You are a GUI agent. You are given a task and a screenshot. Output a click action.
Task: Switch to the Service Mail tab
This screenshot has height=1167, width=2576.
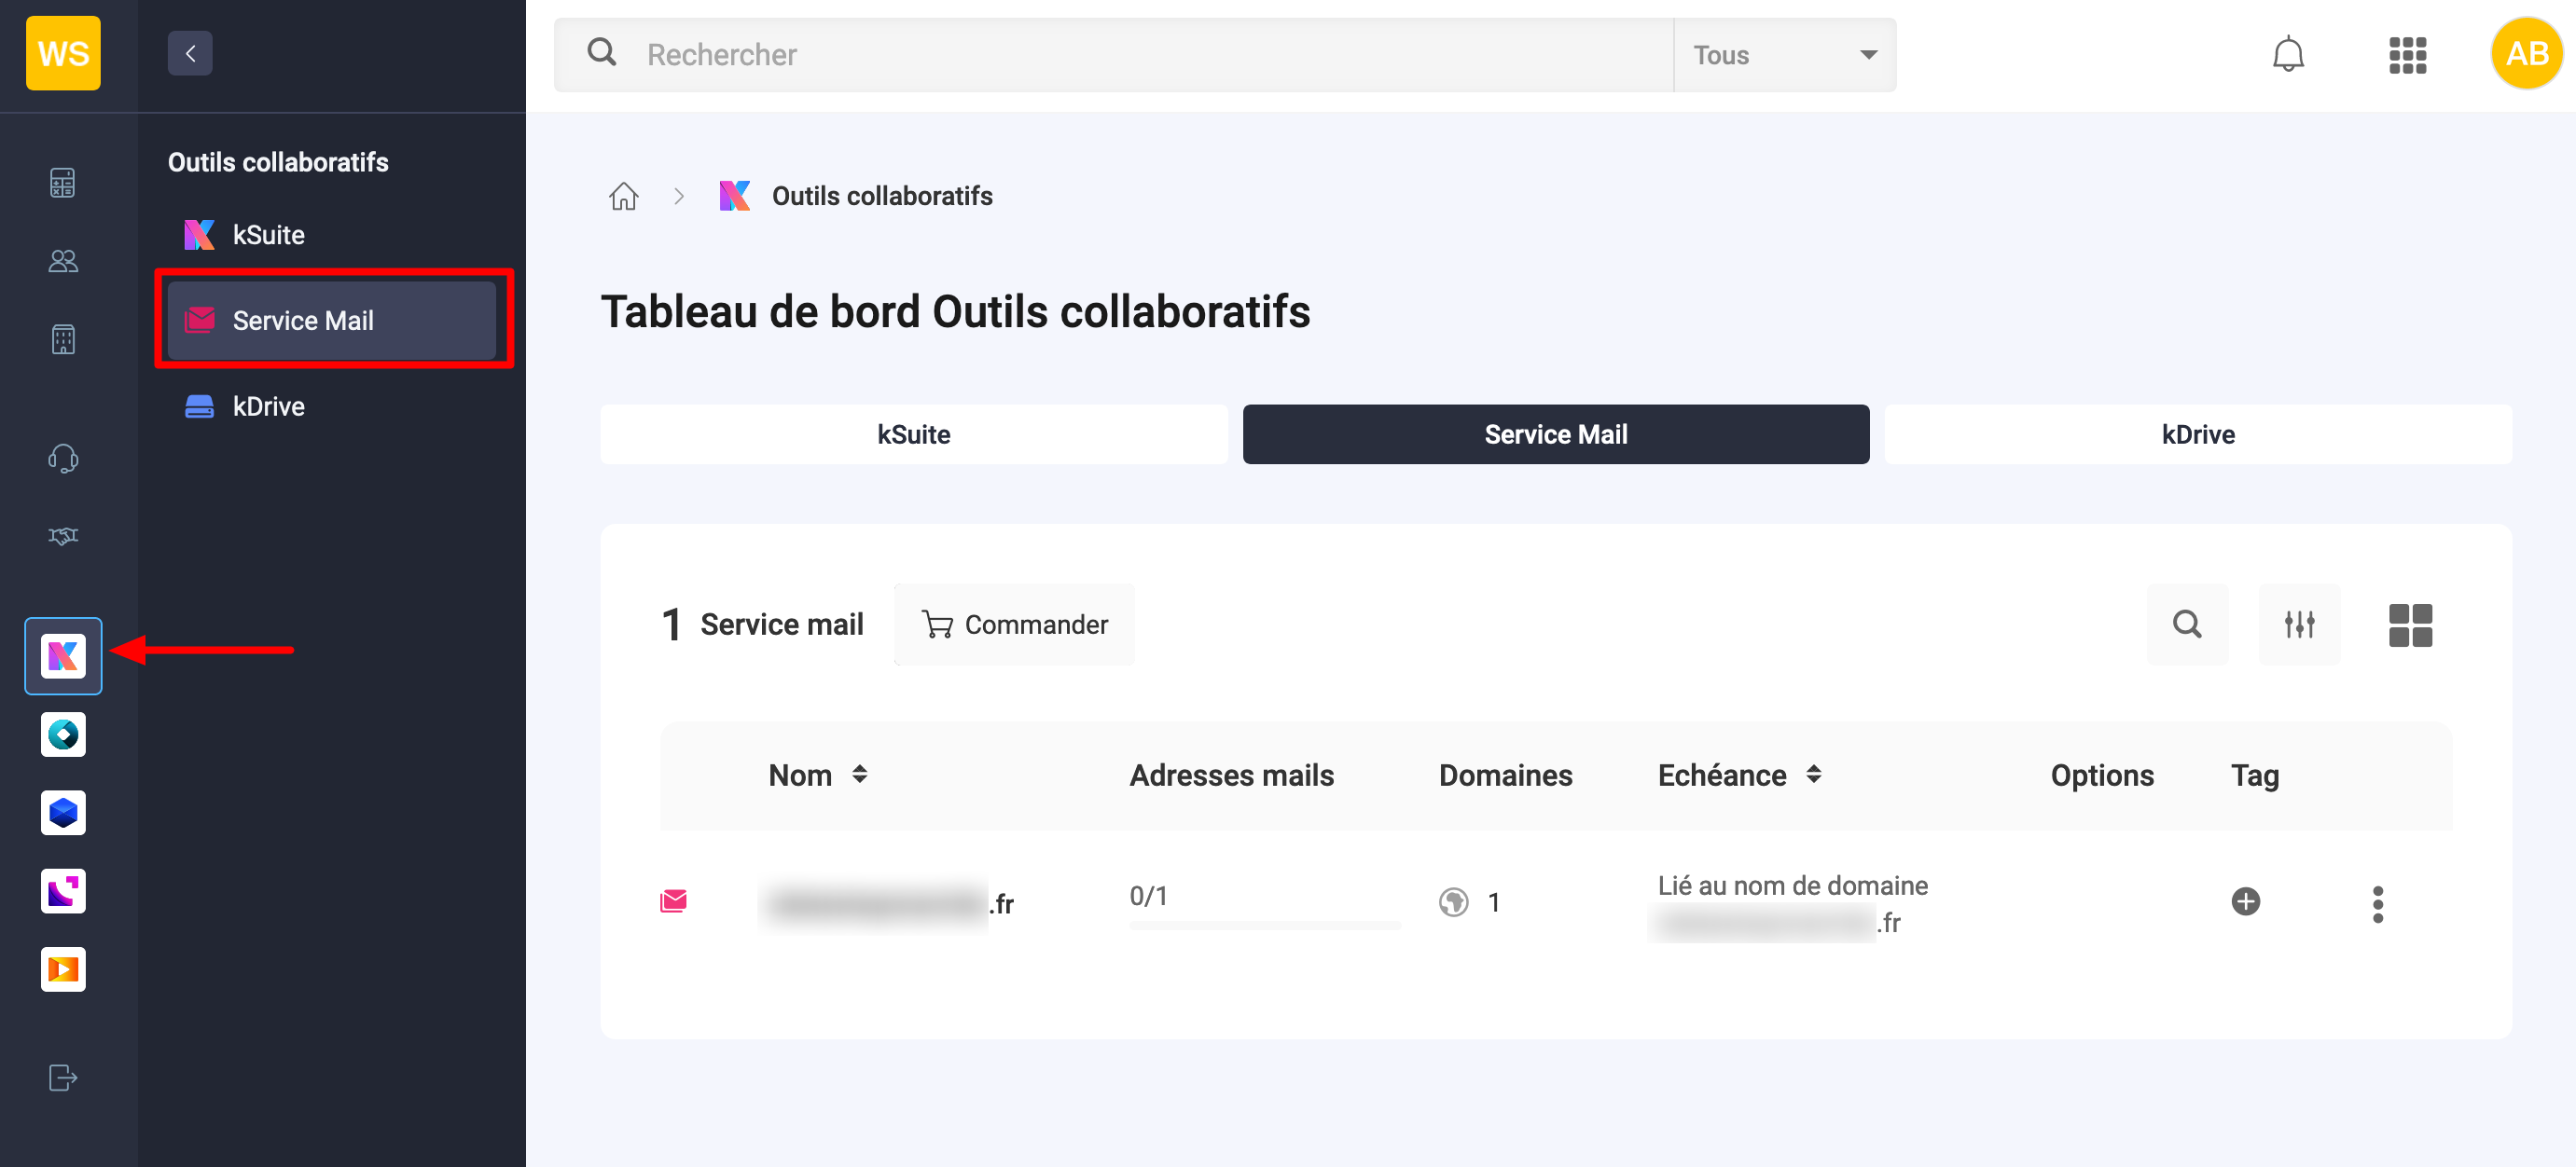tap(1556, 434)
